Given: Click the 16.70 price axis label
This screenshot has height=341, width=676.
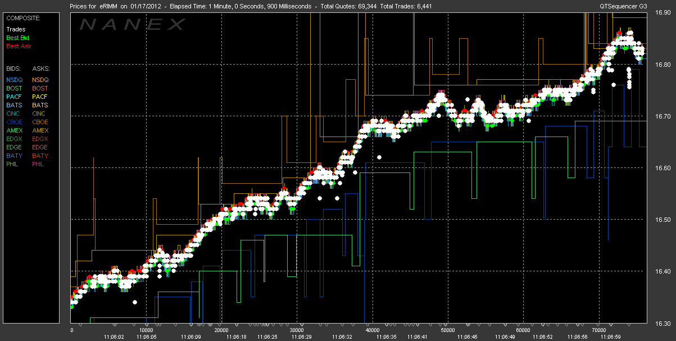Looking at the screenshot, I should click(x=664, y=116).
